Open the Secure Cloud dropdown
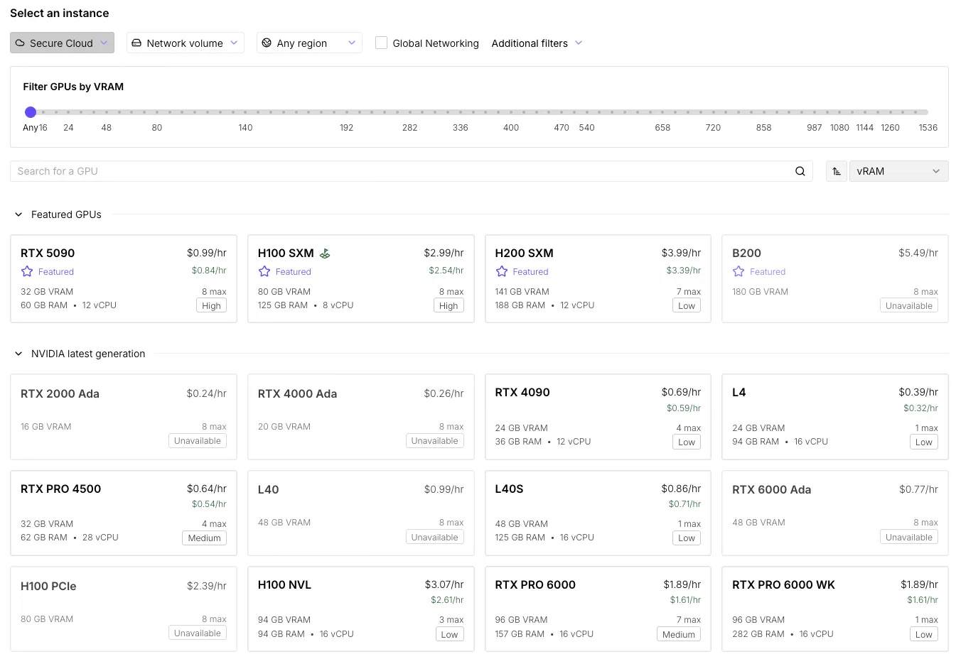Screen dimensions: 956x659 [x=62, y=43]
